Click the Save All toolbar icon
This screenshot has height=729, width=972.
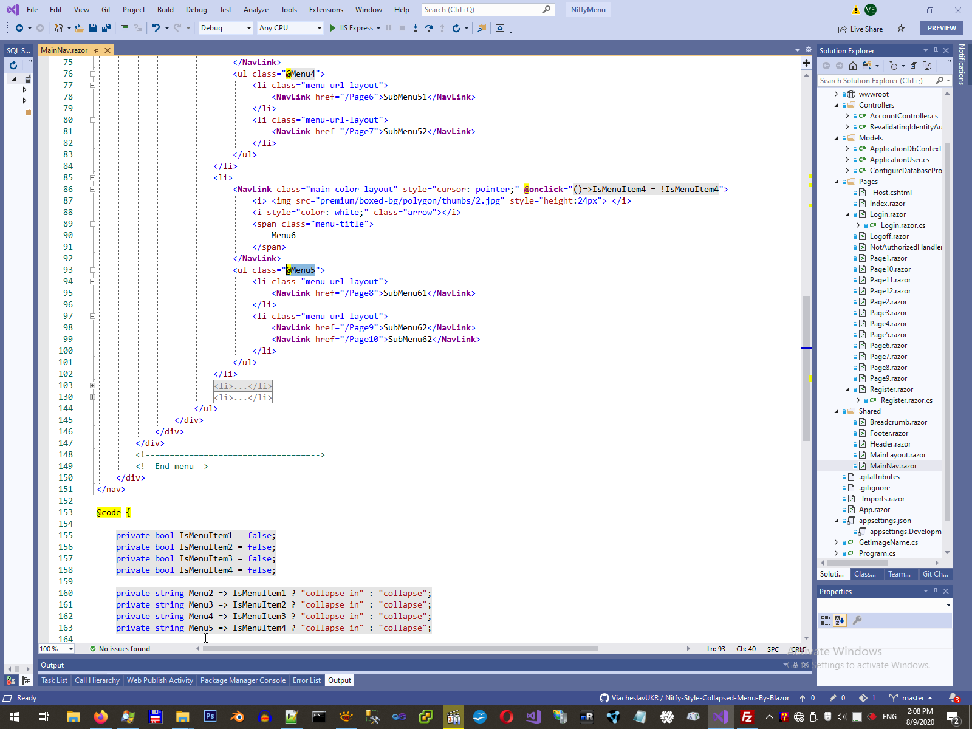click(106, 28)
